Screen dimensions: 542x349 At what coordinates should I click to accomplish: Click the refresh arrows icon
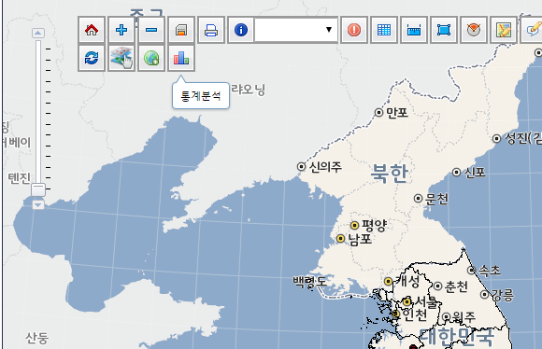click(92, 58)
